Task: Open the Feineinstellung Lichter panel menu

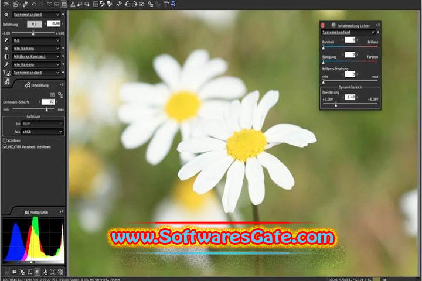Action: [378, 25]
